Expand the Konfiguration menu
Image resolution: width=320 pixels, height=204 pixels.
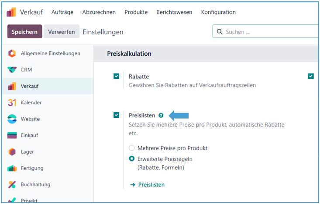click(218, 12)
